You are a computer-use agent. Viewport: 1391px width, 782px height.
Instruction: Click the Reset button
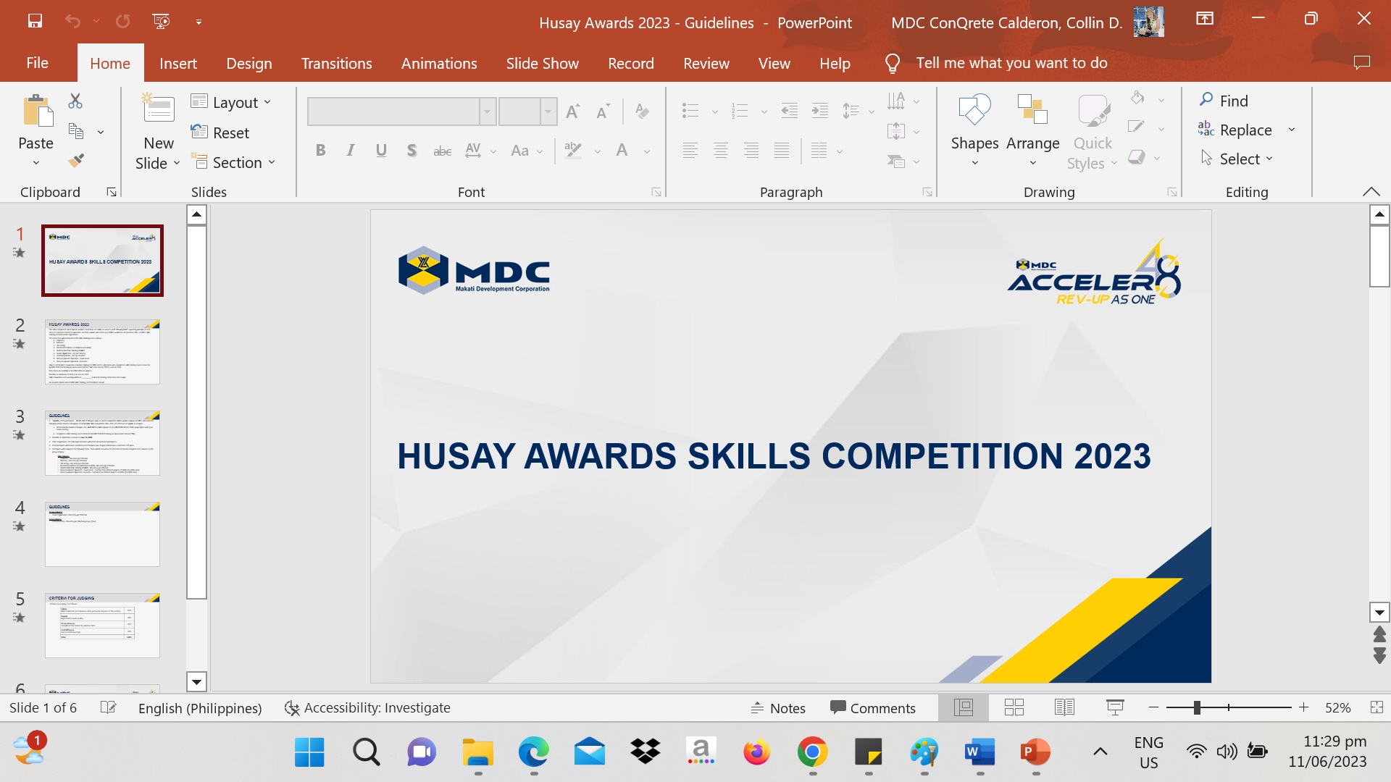pyautogui.click(x=220, y=133)
